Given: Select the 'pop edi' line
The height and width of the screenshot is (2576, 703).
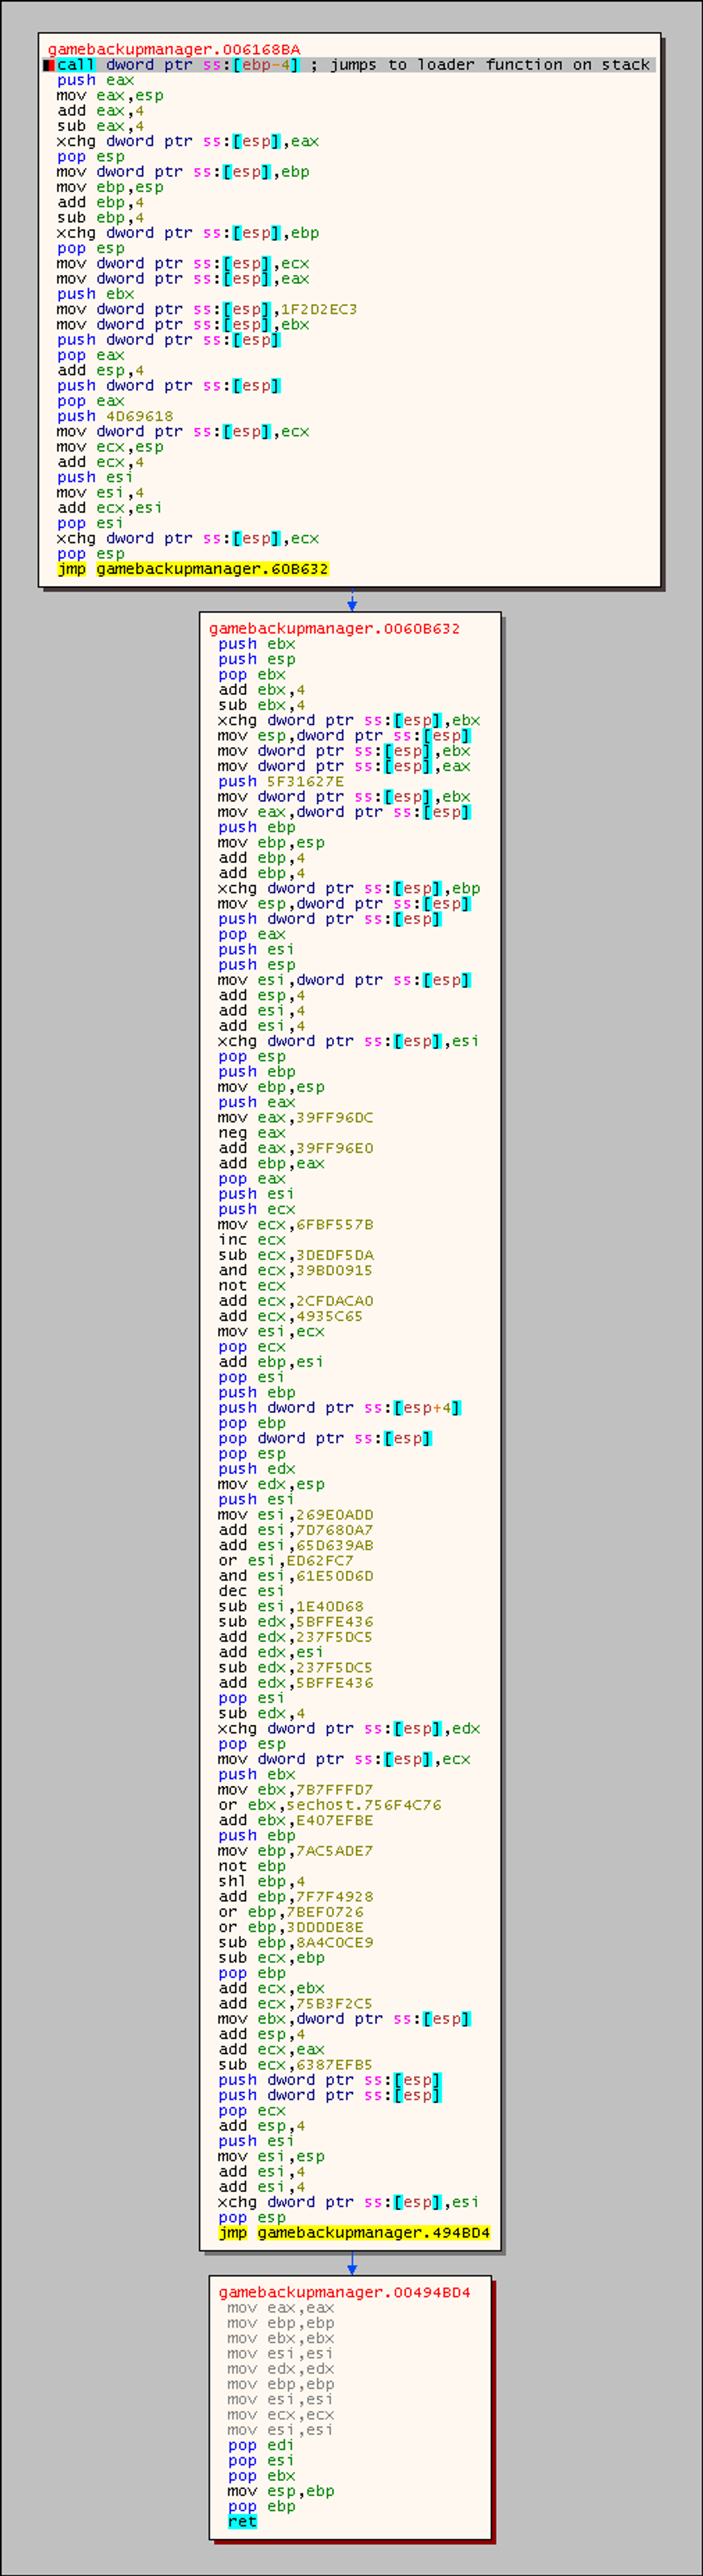Looking at the screenshot, I should click(x=261, y=2445).
